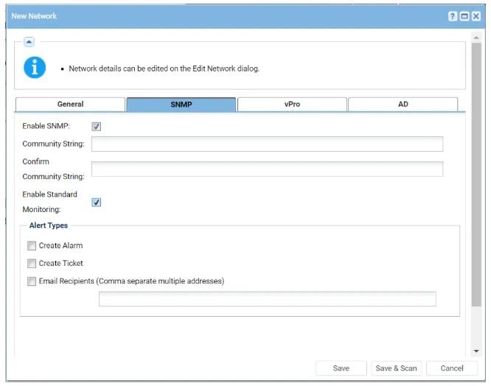This screenshot has width=491, height=386.
Task: Click the Community String input field
Action: (267, 144)
